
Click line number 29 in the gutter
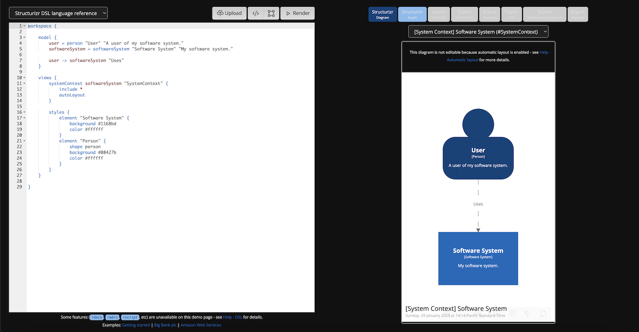(19, 187)
